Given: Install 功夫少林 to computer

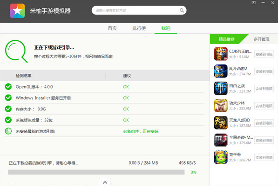Looking at the screenshot, I should tap(264, 106).
